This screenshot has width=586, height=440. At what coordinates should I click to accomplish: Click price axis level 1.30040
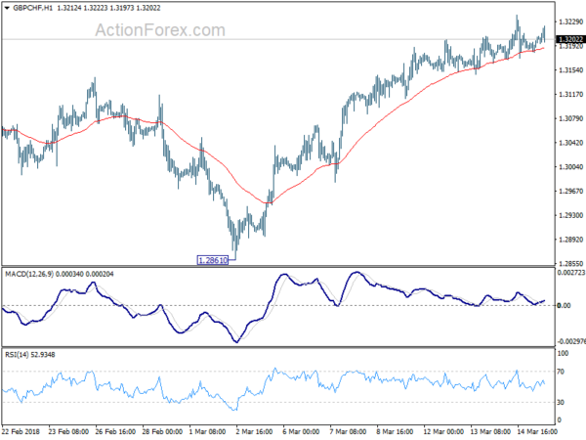click(x=570, y=167)
